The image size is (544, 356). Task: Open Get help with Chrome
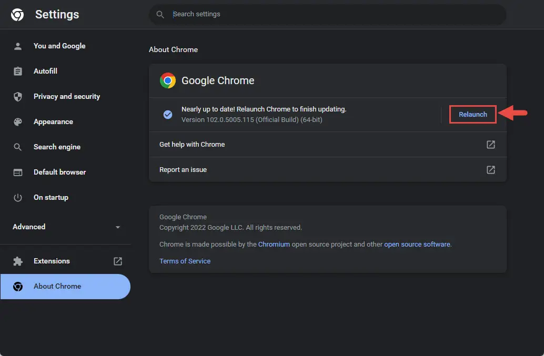coord(328,145)
